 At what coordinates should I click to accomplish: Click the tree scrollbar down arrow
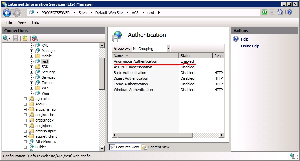(102, 148)
